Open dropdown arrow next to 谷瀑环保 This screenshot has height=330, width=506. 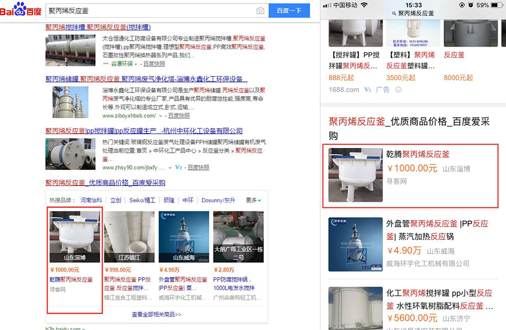pyautogui.click(x=136, y=64)
